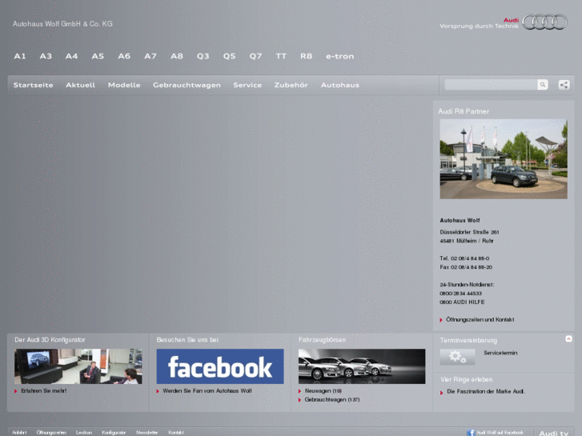Select the Q3 model
This screenshot has width=582, height=436.
tap(203, 56)
